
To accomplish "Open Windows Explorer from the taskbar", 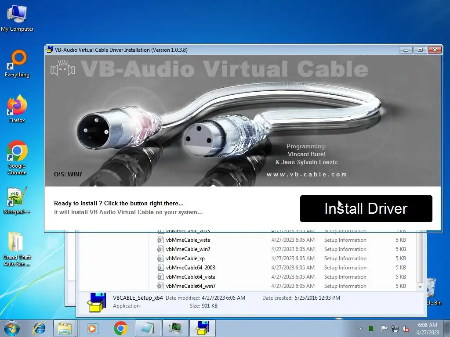I will point(64,328).
